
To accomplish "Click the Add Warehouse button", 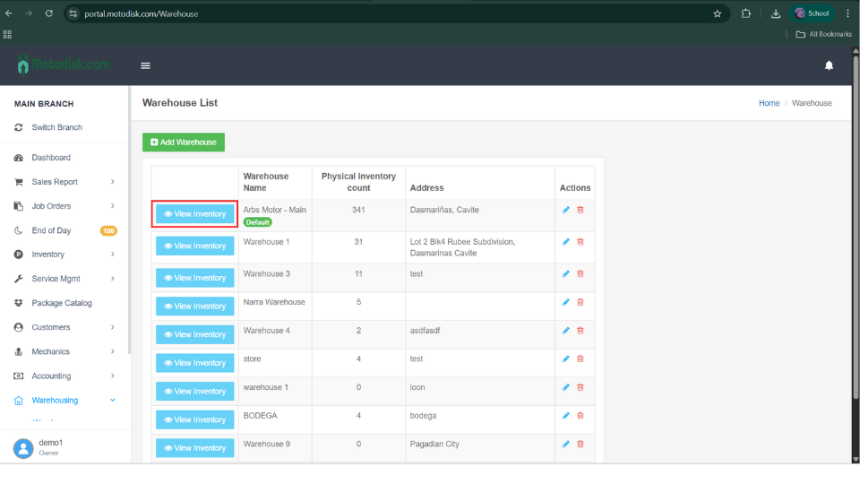I will (184, 143).
